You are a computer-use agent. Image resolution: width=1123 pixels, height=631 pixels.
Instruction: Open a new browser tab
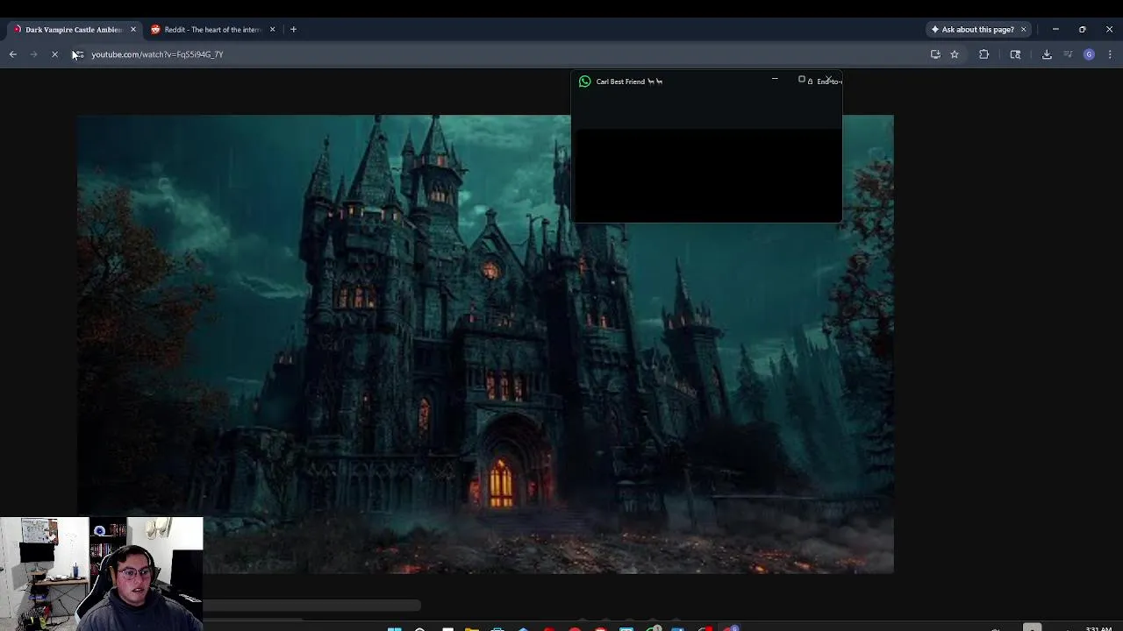coord(293,29)
